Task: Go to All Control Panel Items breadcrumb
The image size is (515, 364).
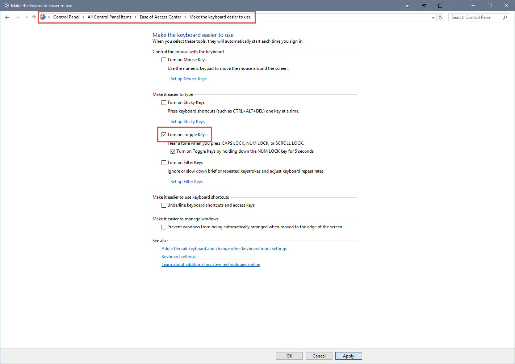Action: 109,17
